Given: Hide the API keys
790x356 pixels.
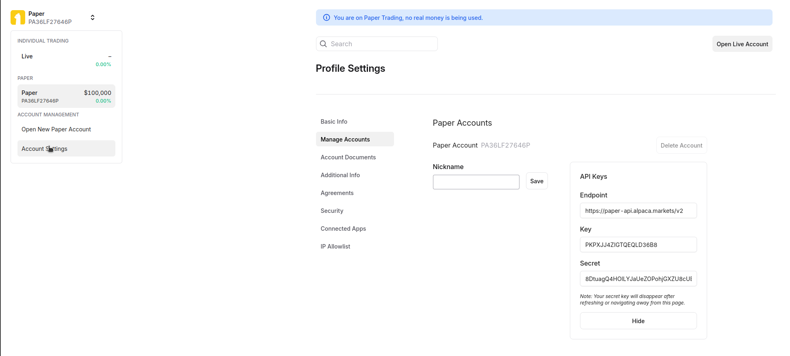Looking at the screenshot, I should pyautogui.click(x=638, y=321).
